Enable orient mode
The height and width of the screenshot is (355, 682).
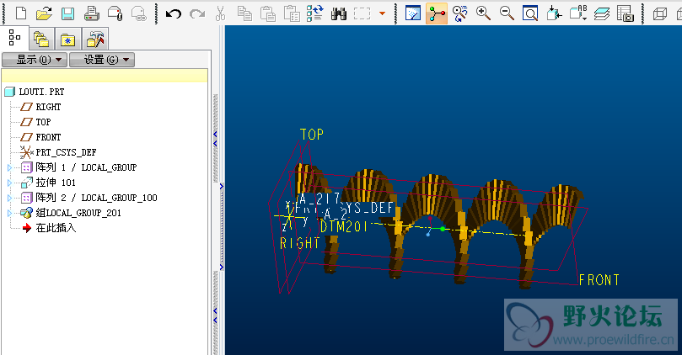point(459,13)
